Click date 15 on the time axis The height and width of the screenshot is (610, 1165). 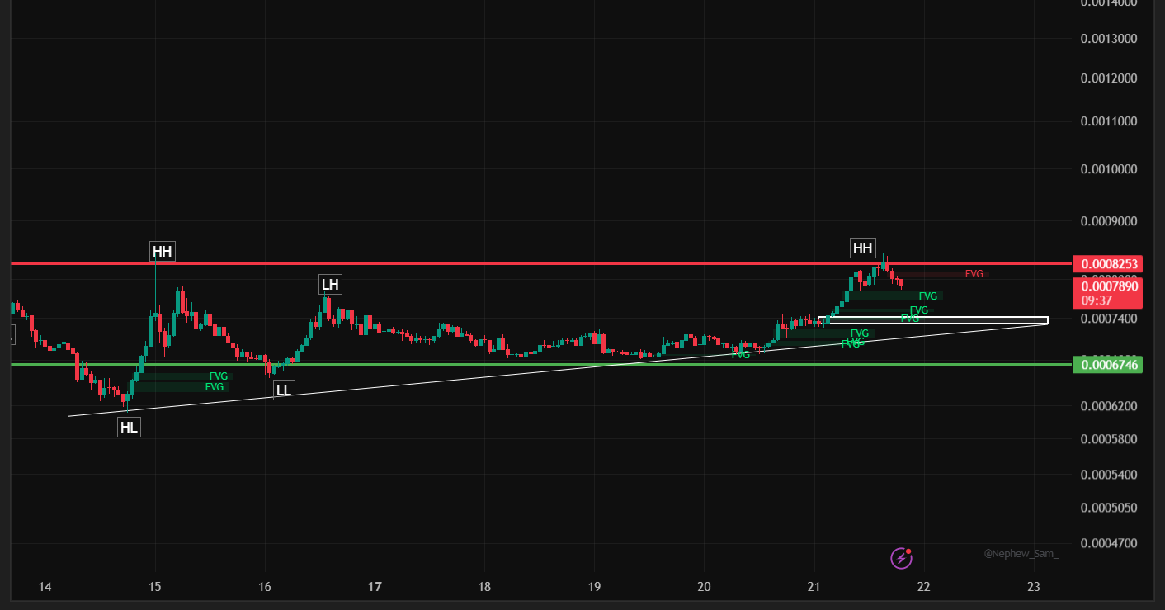[155, 587]
